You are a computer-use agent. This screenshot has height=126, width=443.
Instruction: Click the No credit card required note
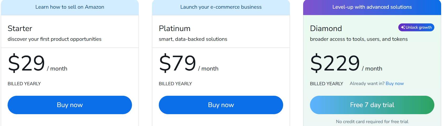[x=372, y=122]
